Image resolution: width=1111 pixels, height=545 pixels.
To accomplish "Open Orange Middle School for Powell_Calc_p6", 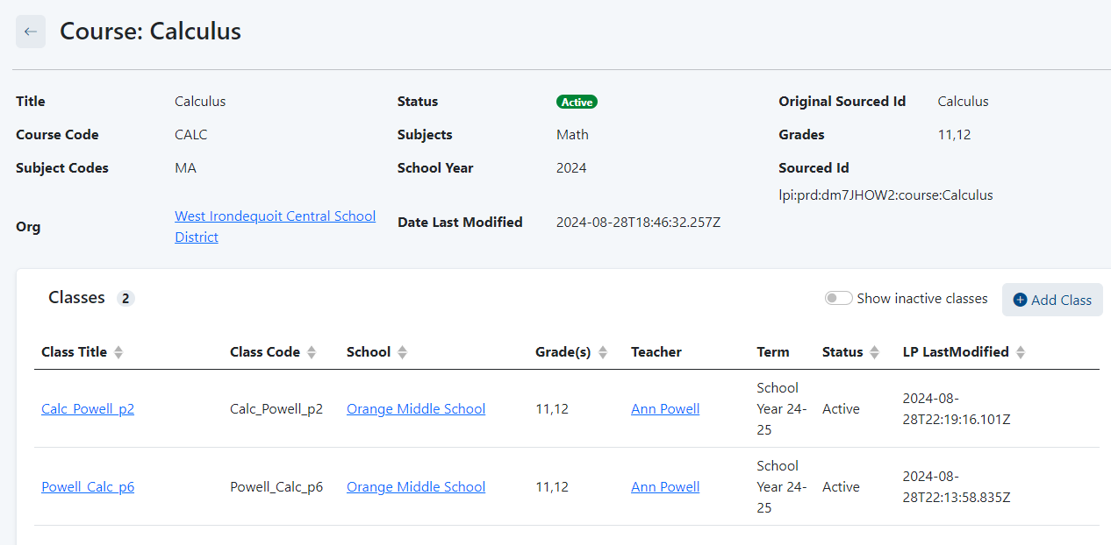I will (x=416, y=487).
